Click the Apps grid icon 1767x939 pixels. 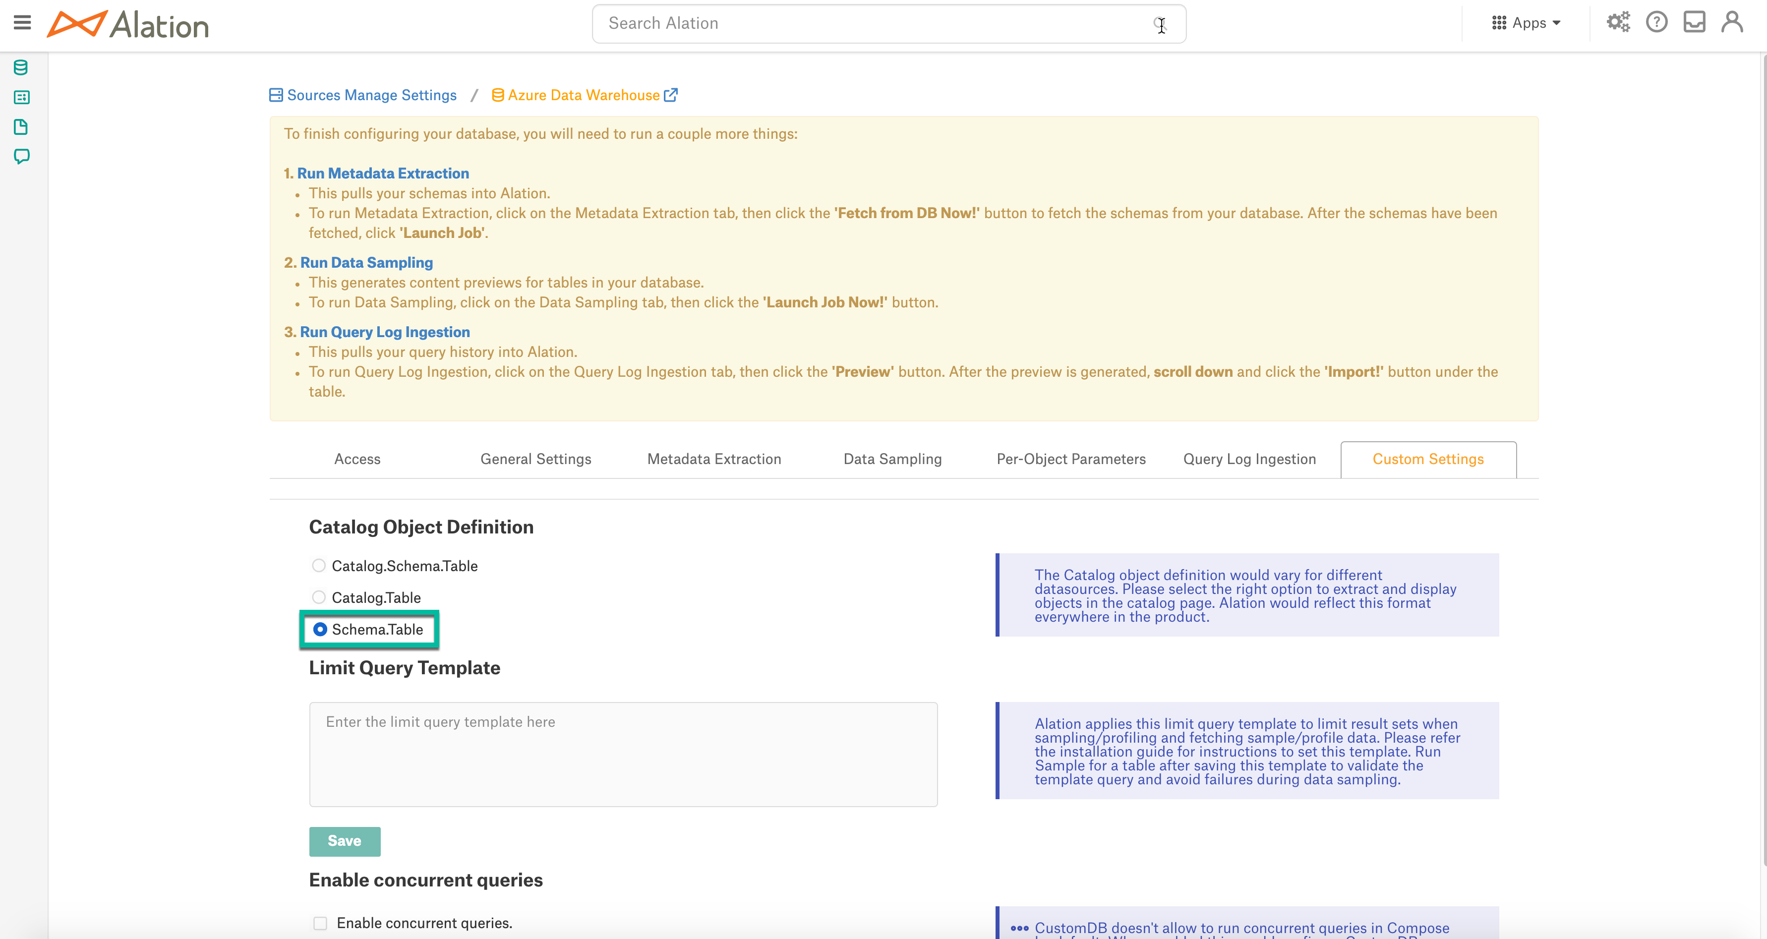click(x=1499, y=23)
